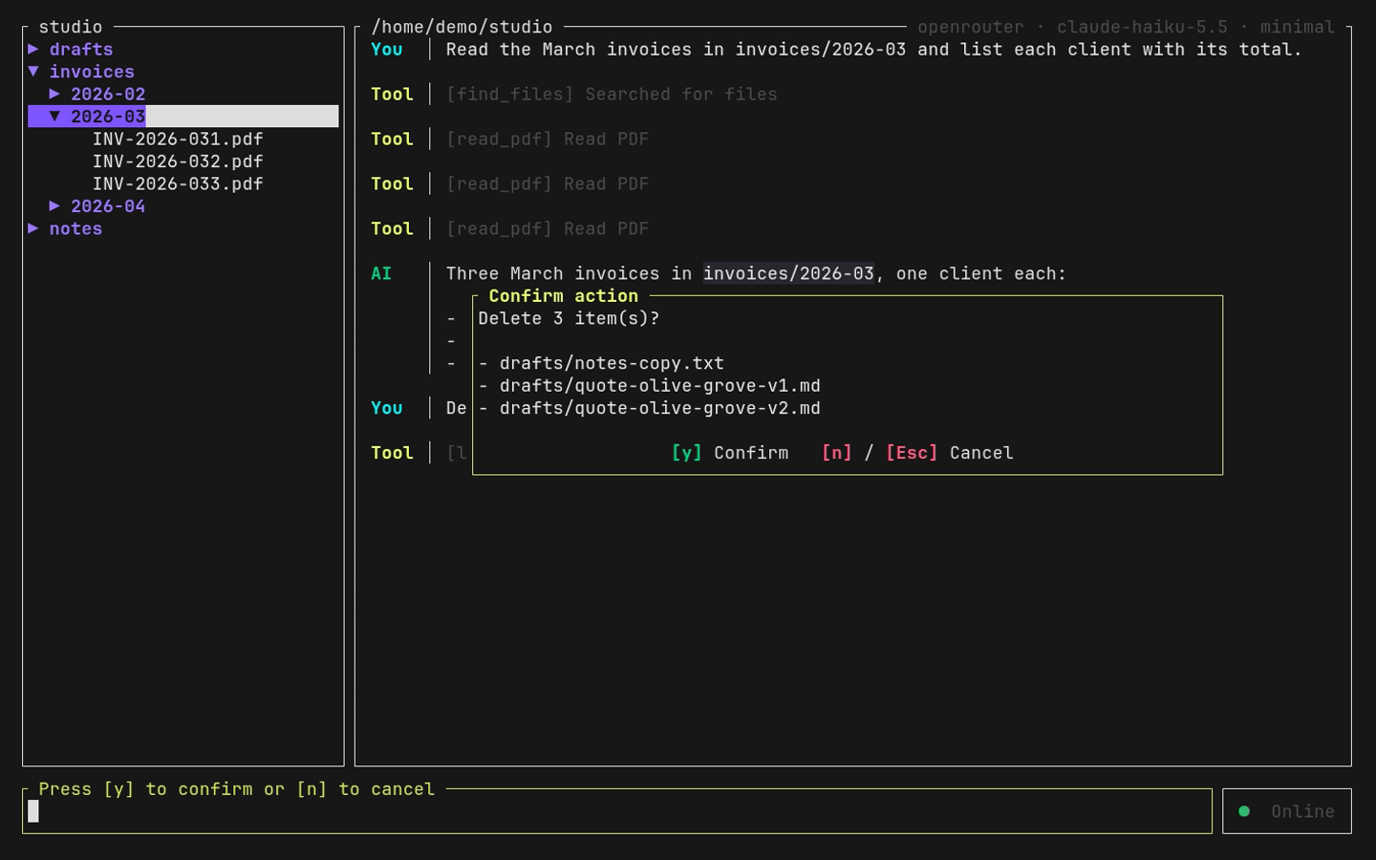Click drafts/notes-copy.txt in the delete list
Viewport: 1376px width, 860px height.
612,363
